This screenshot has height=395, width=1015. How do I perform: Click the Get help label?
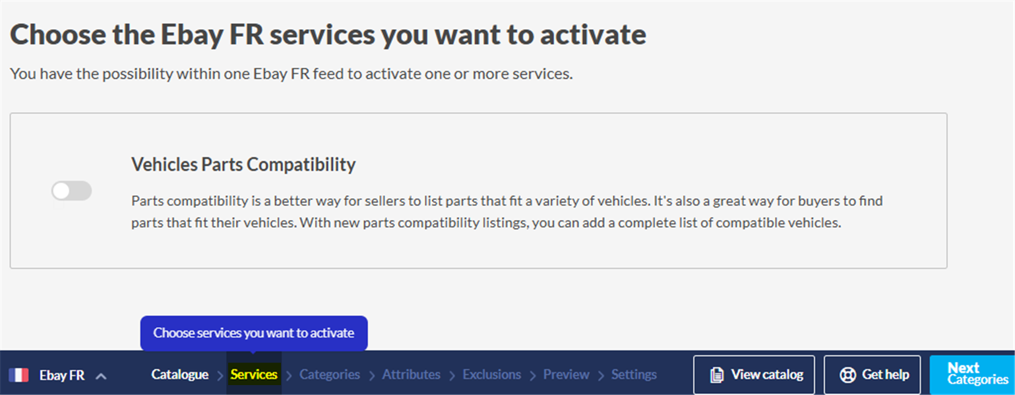[886, 375]
